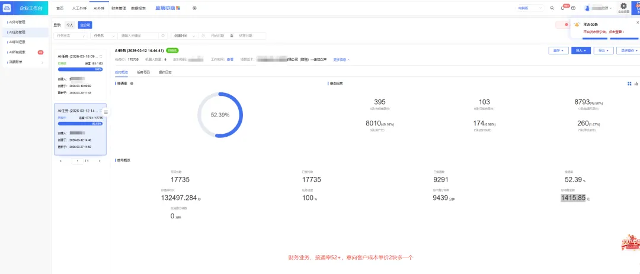This screenshot has width=640, height=274.
Task: Collapse 更多信息 details
Action: click(x=342, y=60)
